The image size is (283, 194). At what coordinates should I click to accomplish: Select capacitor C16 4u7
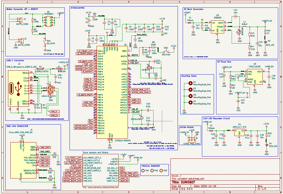pyautogui.click(x=162, y=28)
